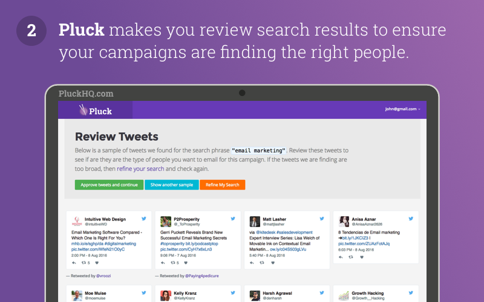Reply to the P2Prosperity tweet
The height and width of the screenshot is (302, 484).
click(163, 263)
